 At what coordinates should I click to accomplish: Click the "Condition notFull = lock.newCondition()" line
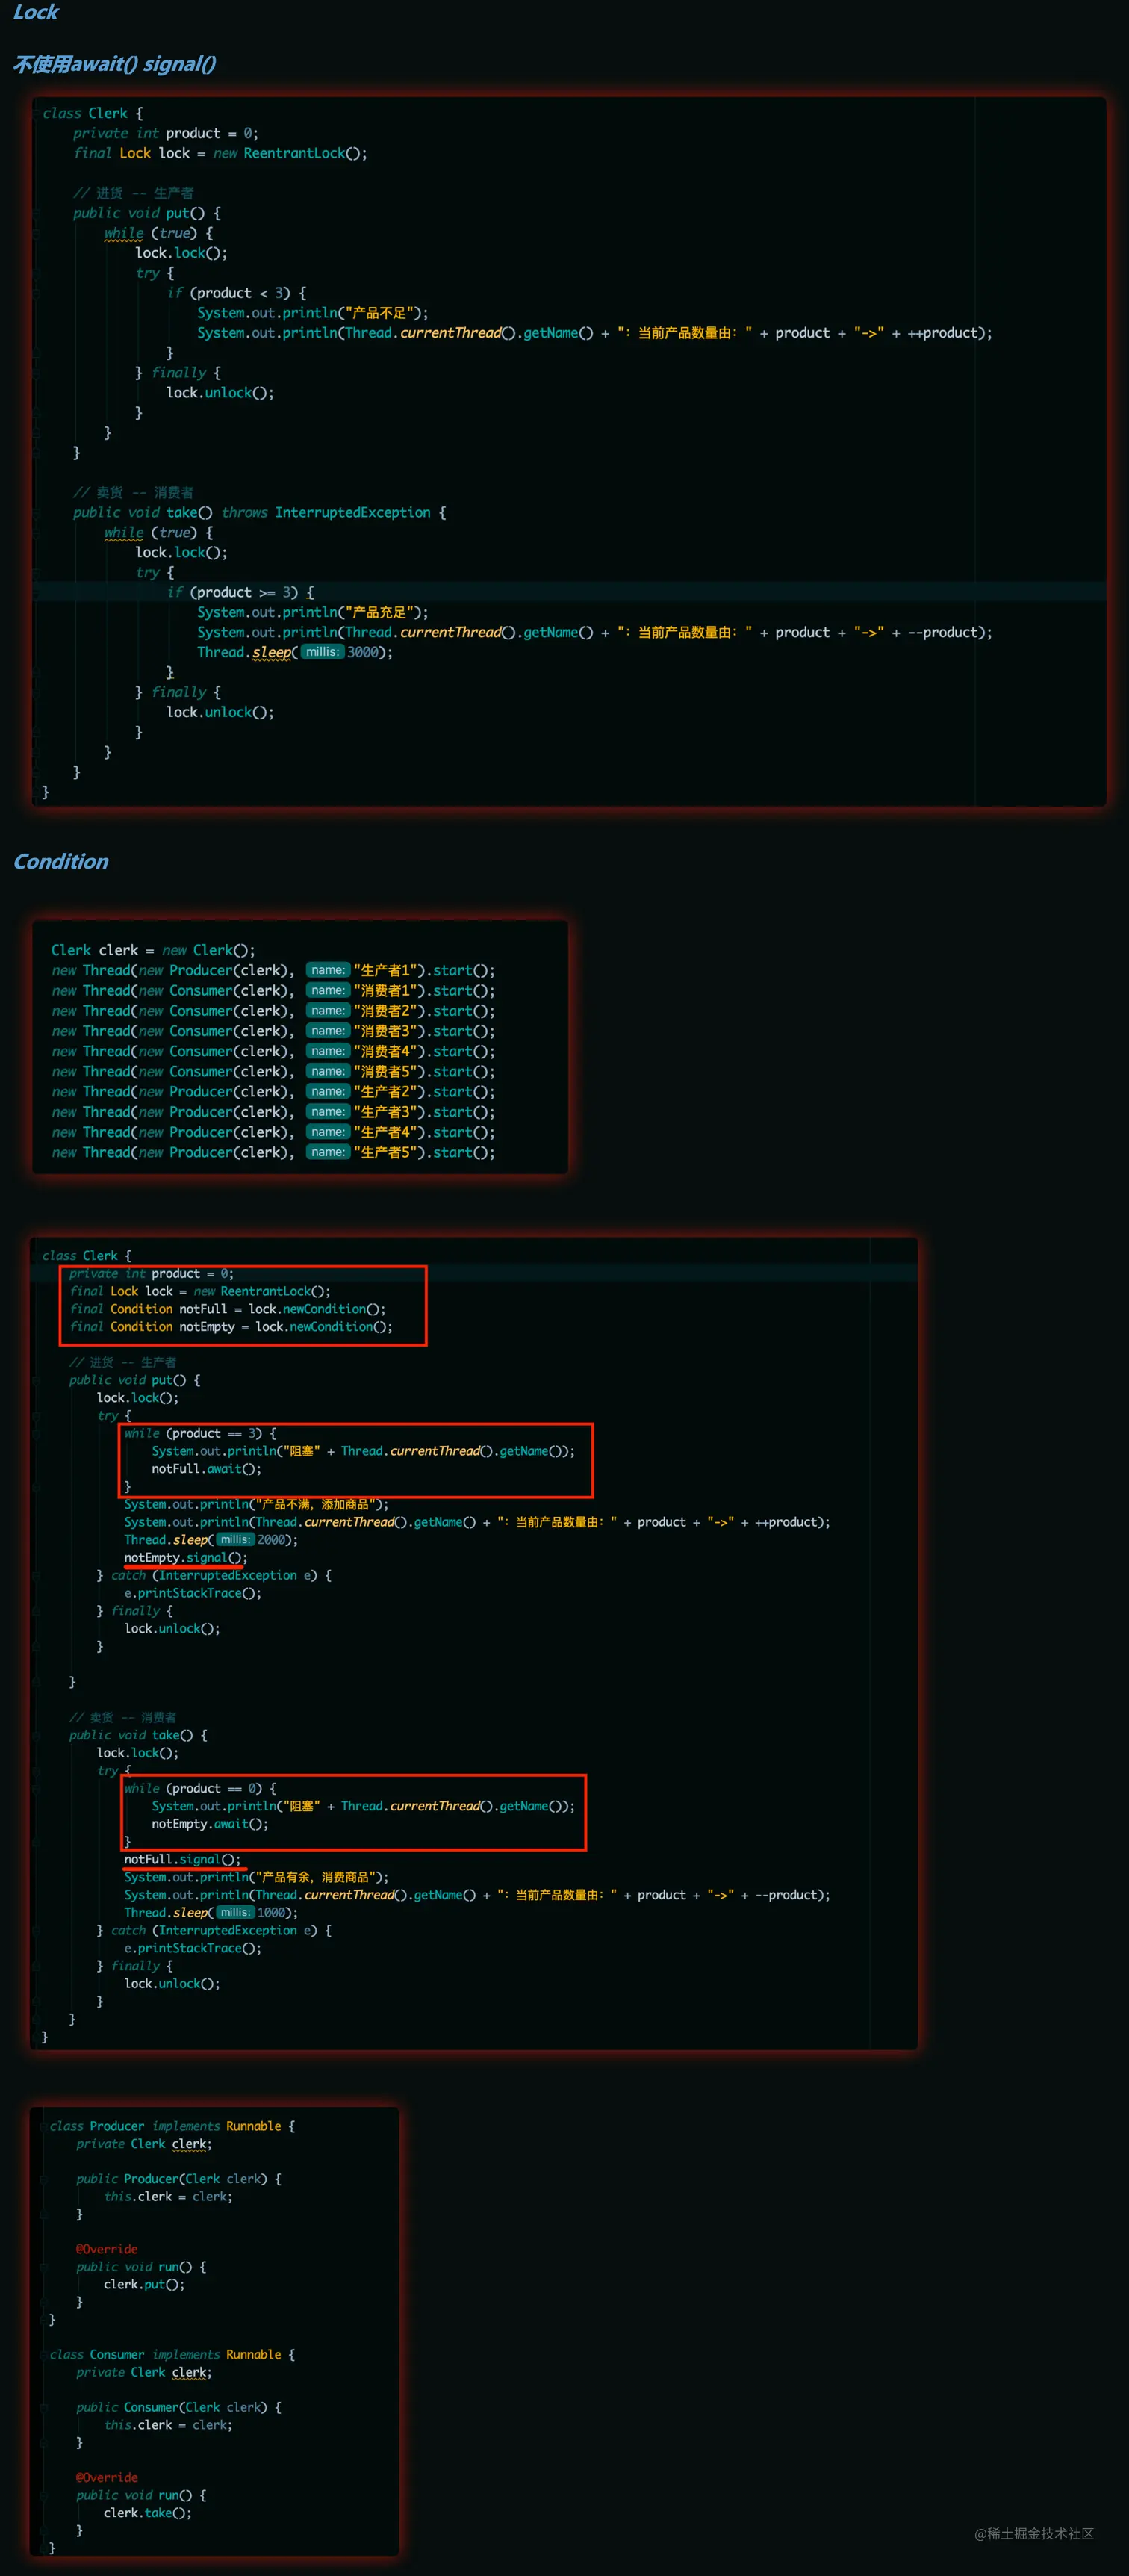point(228,1309)
